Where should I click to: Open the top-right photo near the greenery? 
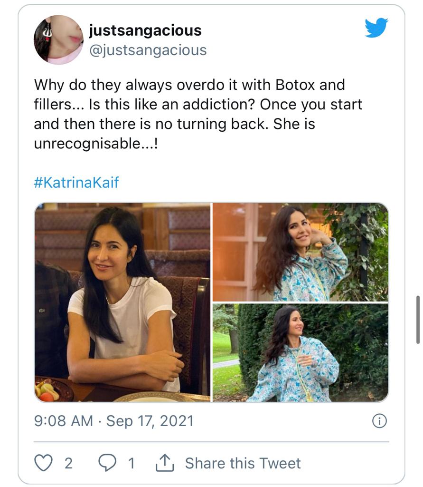[x=301, y=251]
